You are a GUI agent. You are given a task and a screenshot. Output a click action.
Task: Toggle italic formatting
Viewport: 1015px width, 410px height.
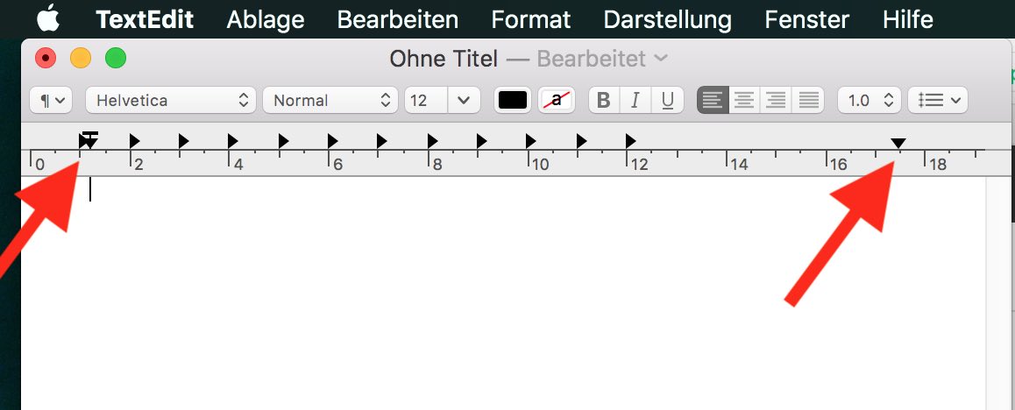click(x=635, y=101)
